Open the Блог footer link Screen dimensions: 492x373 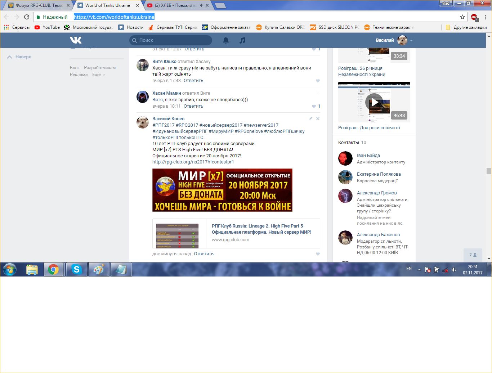click(x=75, y=68)
